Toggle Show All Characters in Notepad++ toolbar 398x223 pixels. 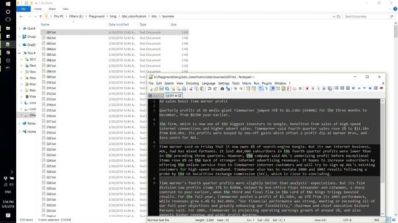[267, 89]
